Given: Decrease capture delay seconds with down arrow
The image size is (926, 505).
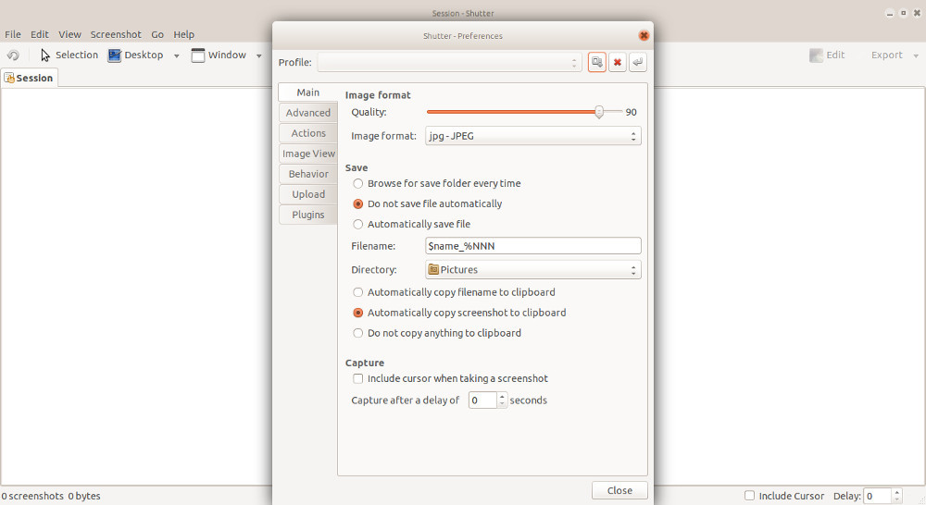Looking at the screenshot, I should pos(502,404).
